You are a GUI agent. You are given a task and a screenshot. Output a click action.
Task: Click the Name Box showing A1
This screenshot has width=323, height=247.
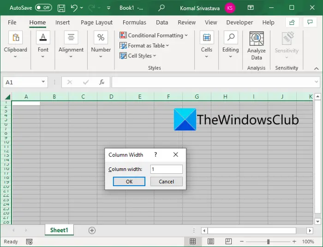click(22, 82)
